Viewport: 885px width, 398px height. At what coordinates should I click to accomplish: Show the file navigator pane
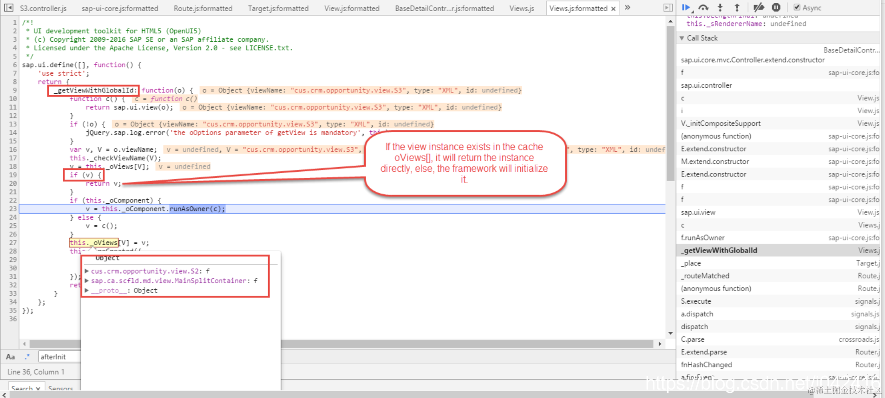8,8
